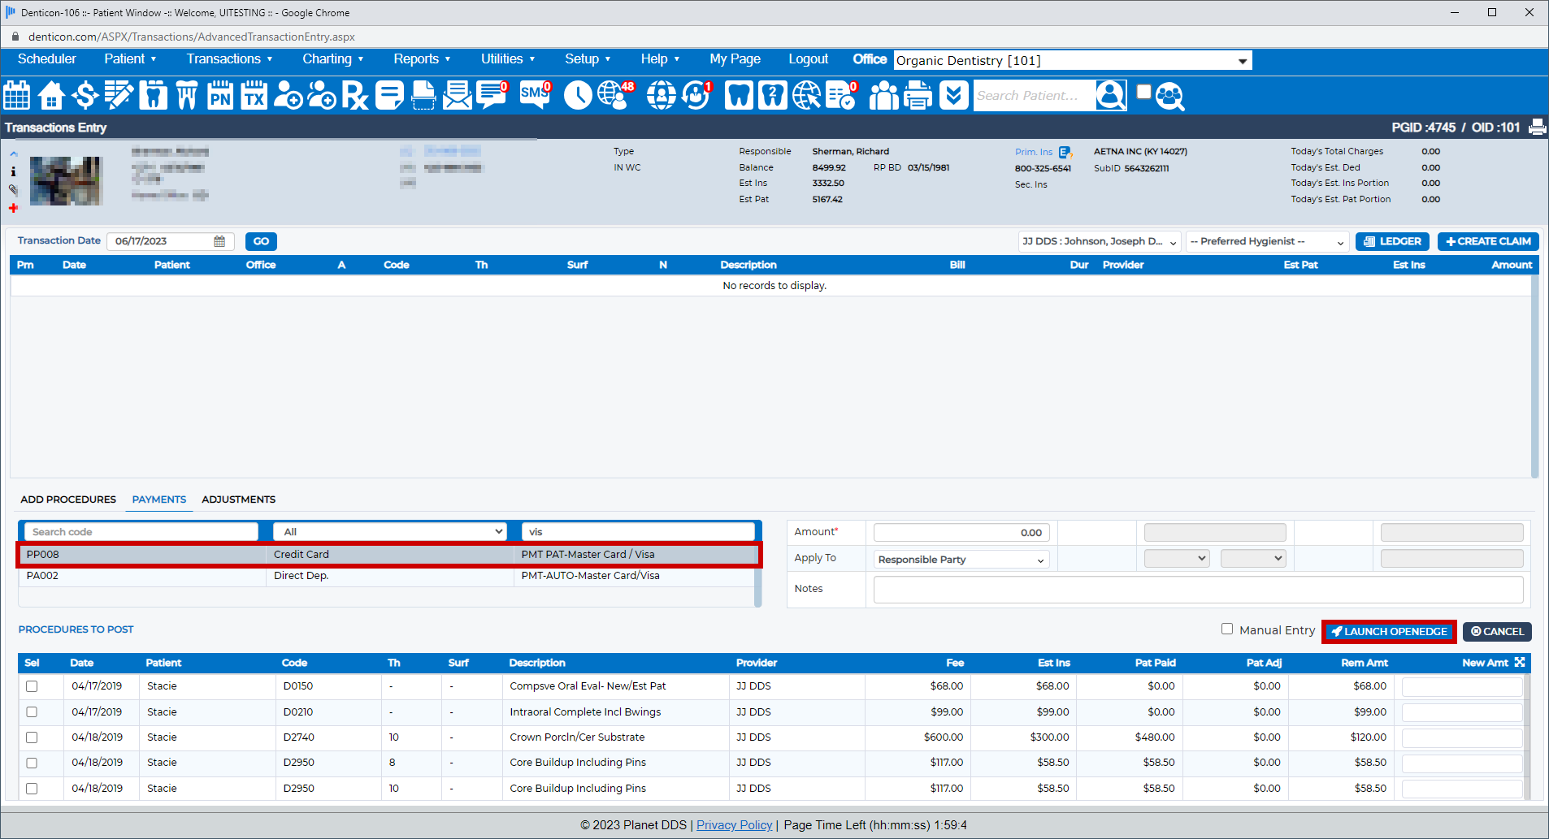The height and width of the screenshot is (839, 1549).
Task: Select the PAYMENTS tab
Action: tap(159, 500)
